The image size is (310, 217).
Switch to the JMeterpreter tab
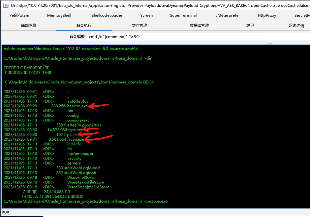pos(228,15)
